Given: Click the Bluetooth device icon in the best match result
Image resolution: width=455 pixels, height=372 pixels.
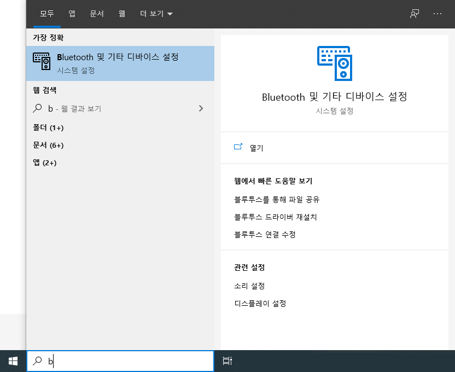Looking at the screenshot, I should (42, 61).
